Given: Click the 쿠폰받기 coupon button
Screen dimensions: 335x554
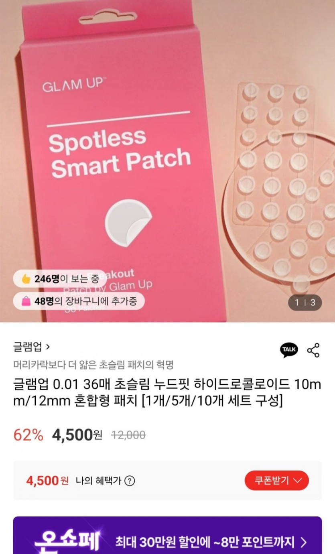Looking at the screenshot, I should (x=277, y=480).
